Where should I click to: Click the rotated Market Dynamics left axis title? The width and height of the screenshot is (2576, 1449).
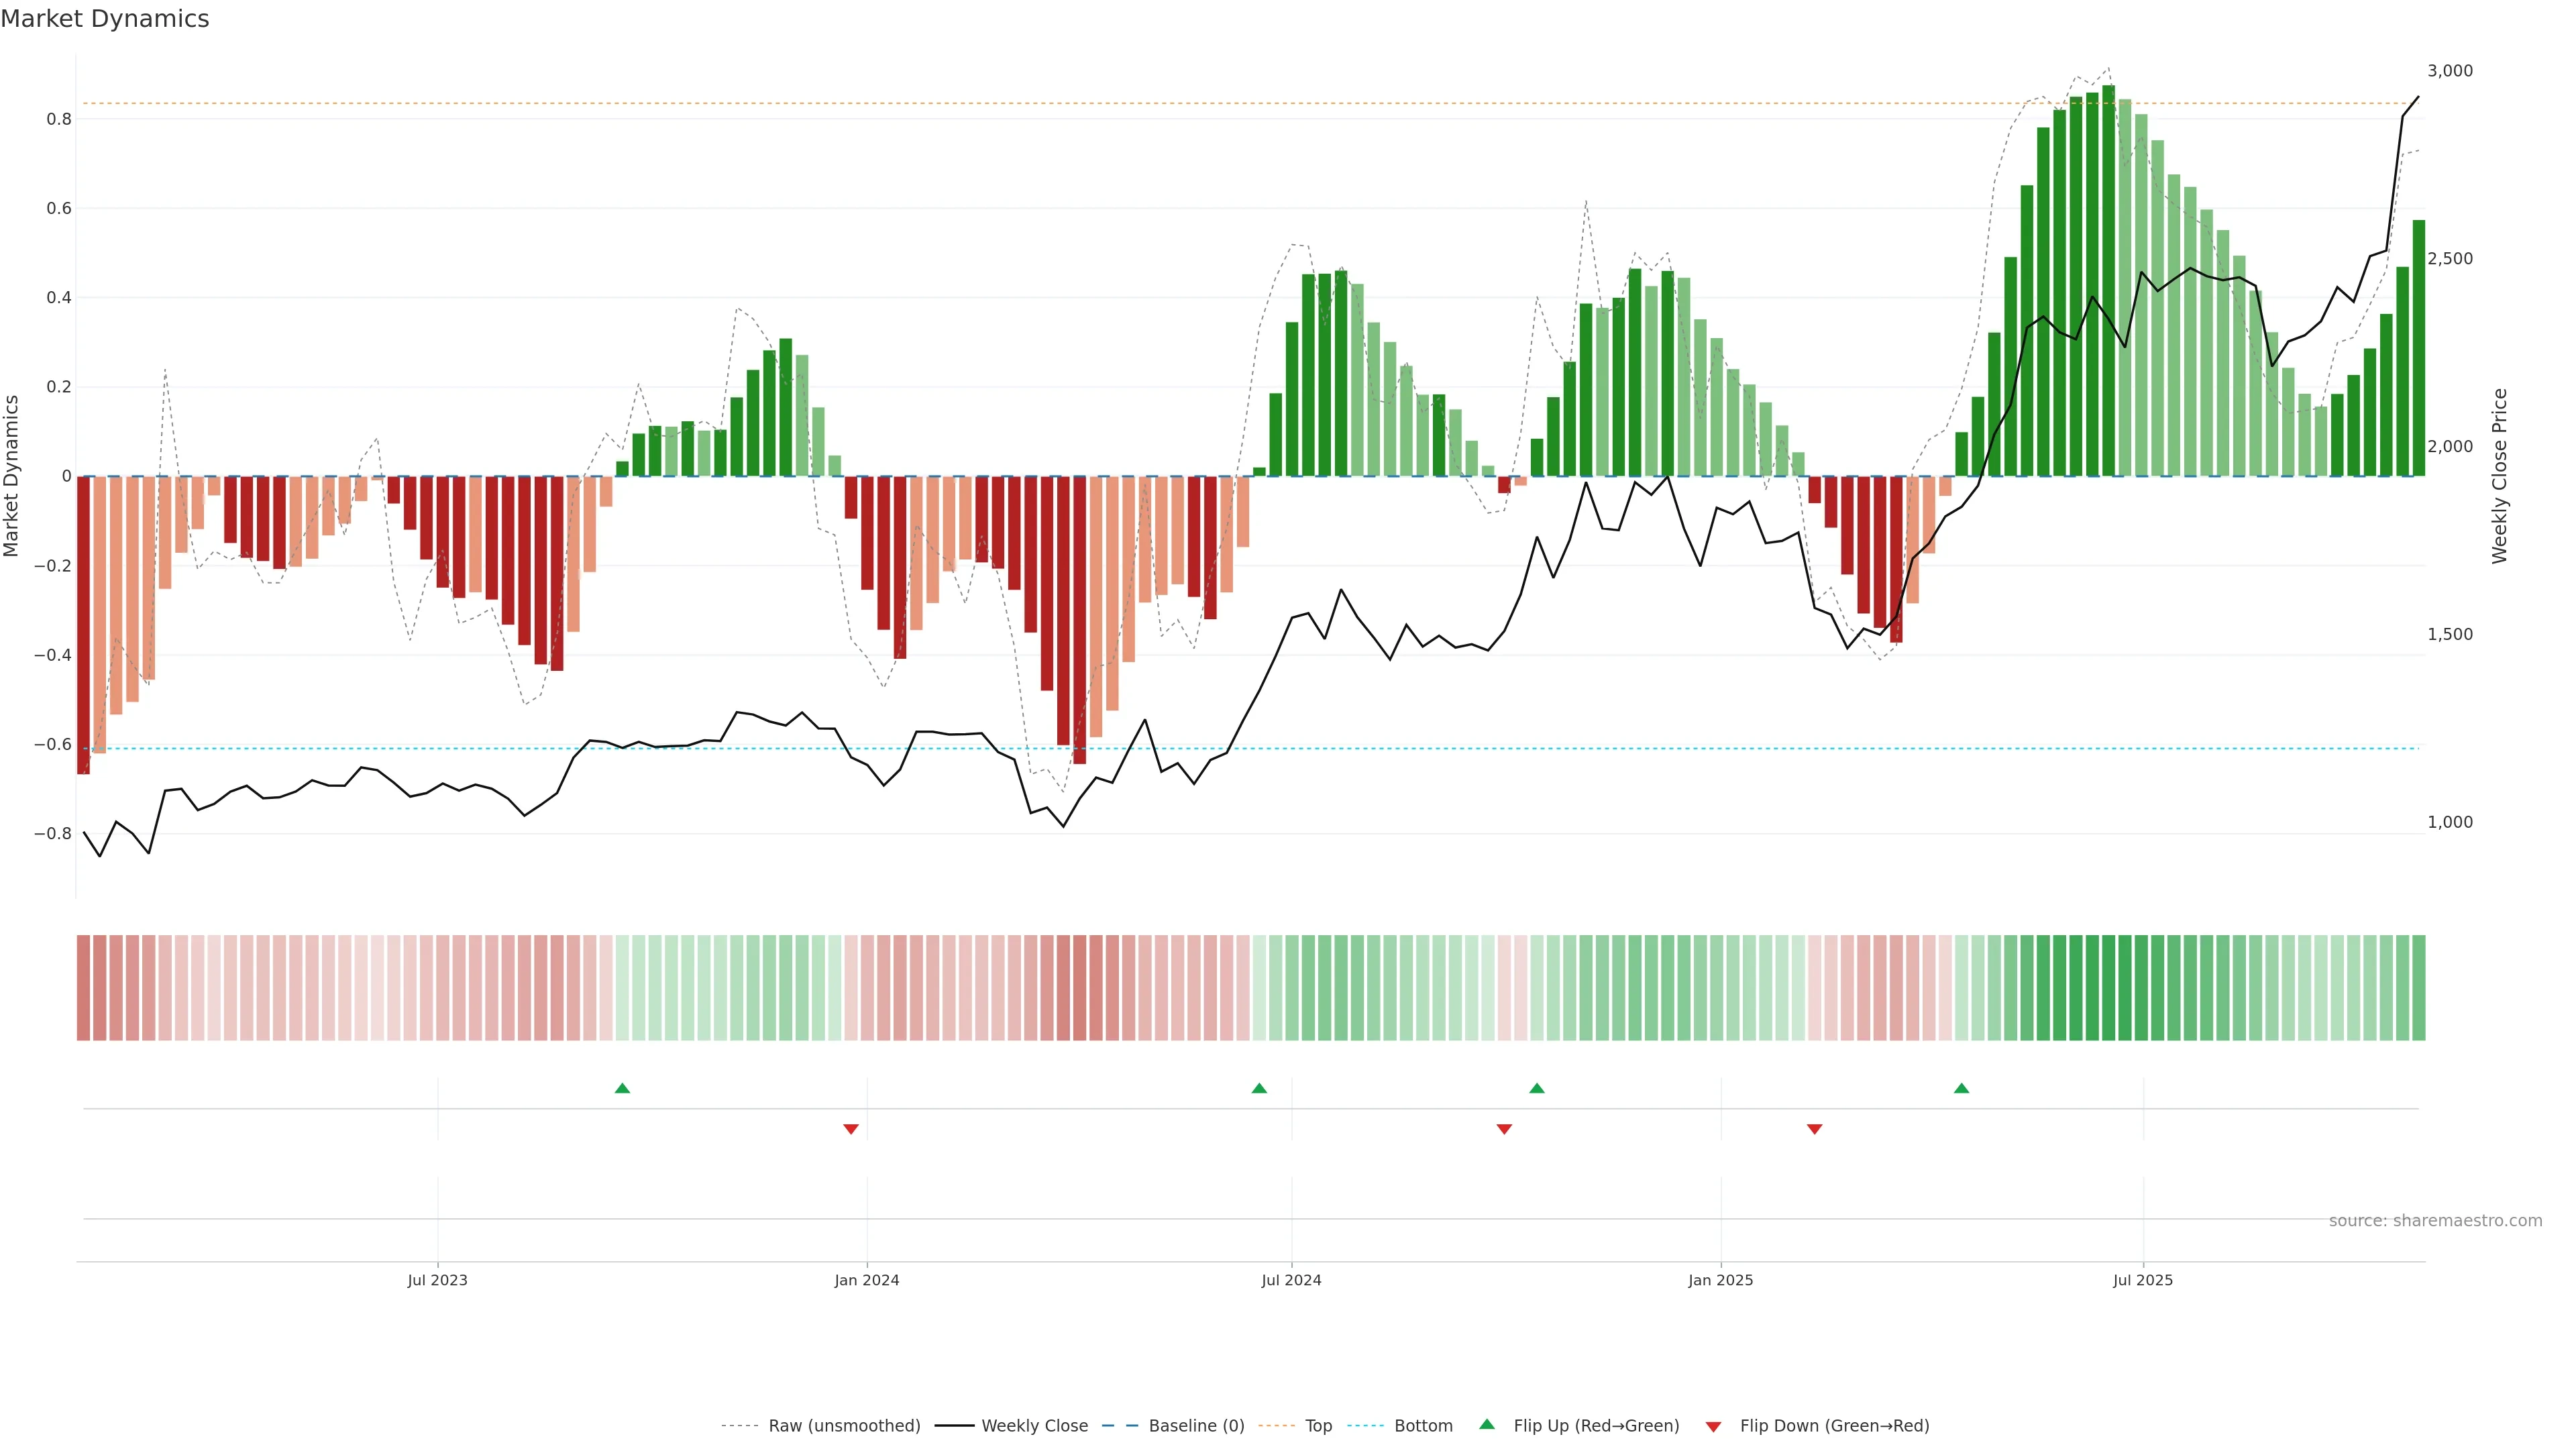[x=12, y=476]
